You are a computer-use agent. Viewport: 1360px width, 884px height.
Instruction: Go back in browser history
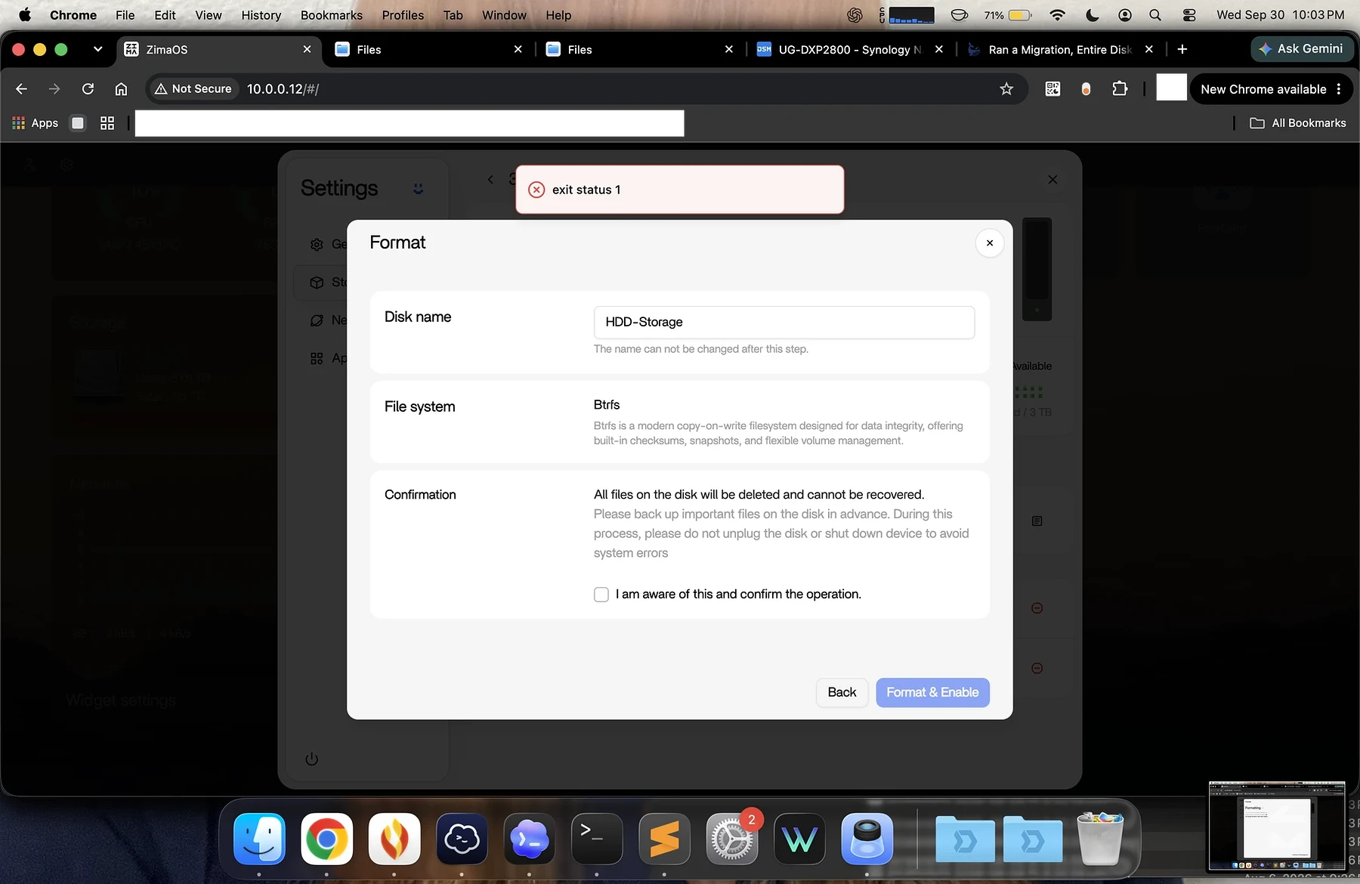pyautogui.click(x=21, y=89)
